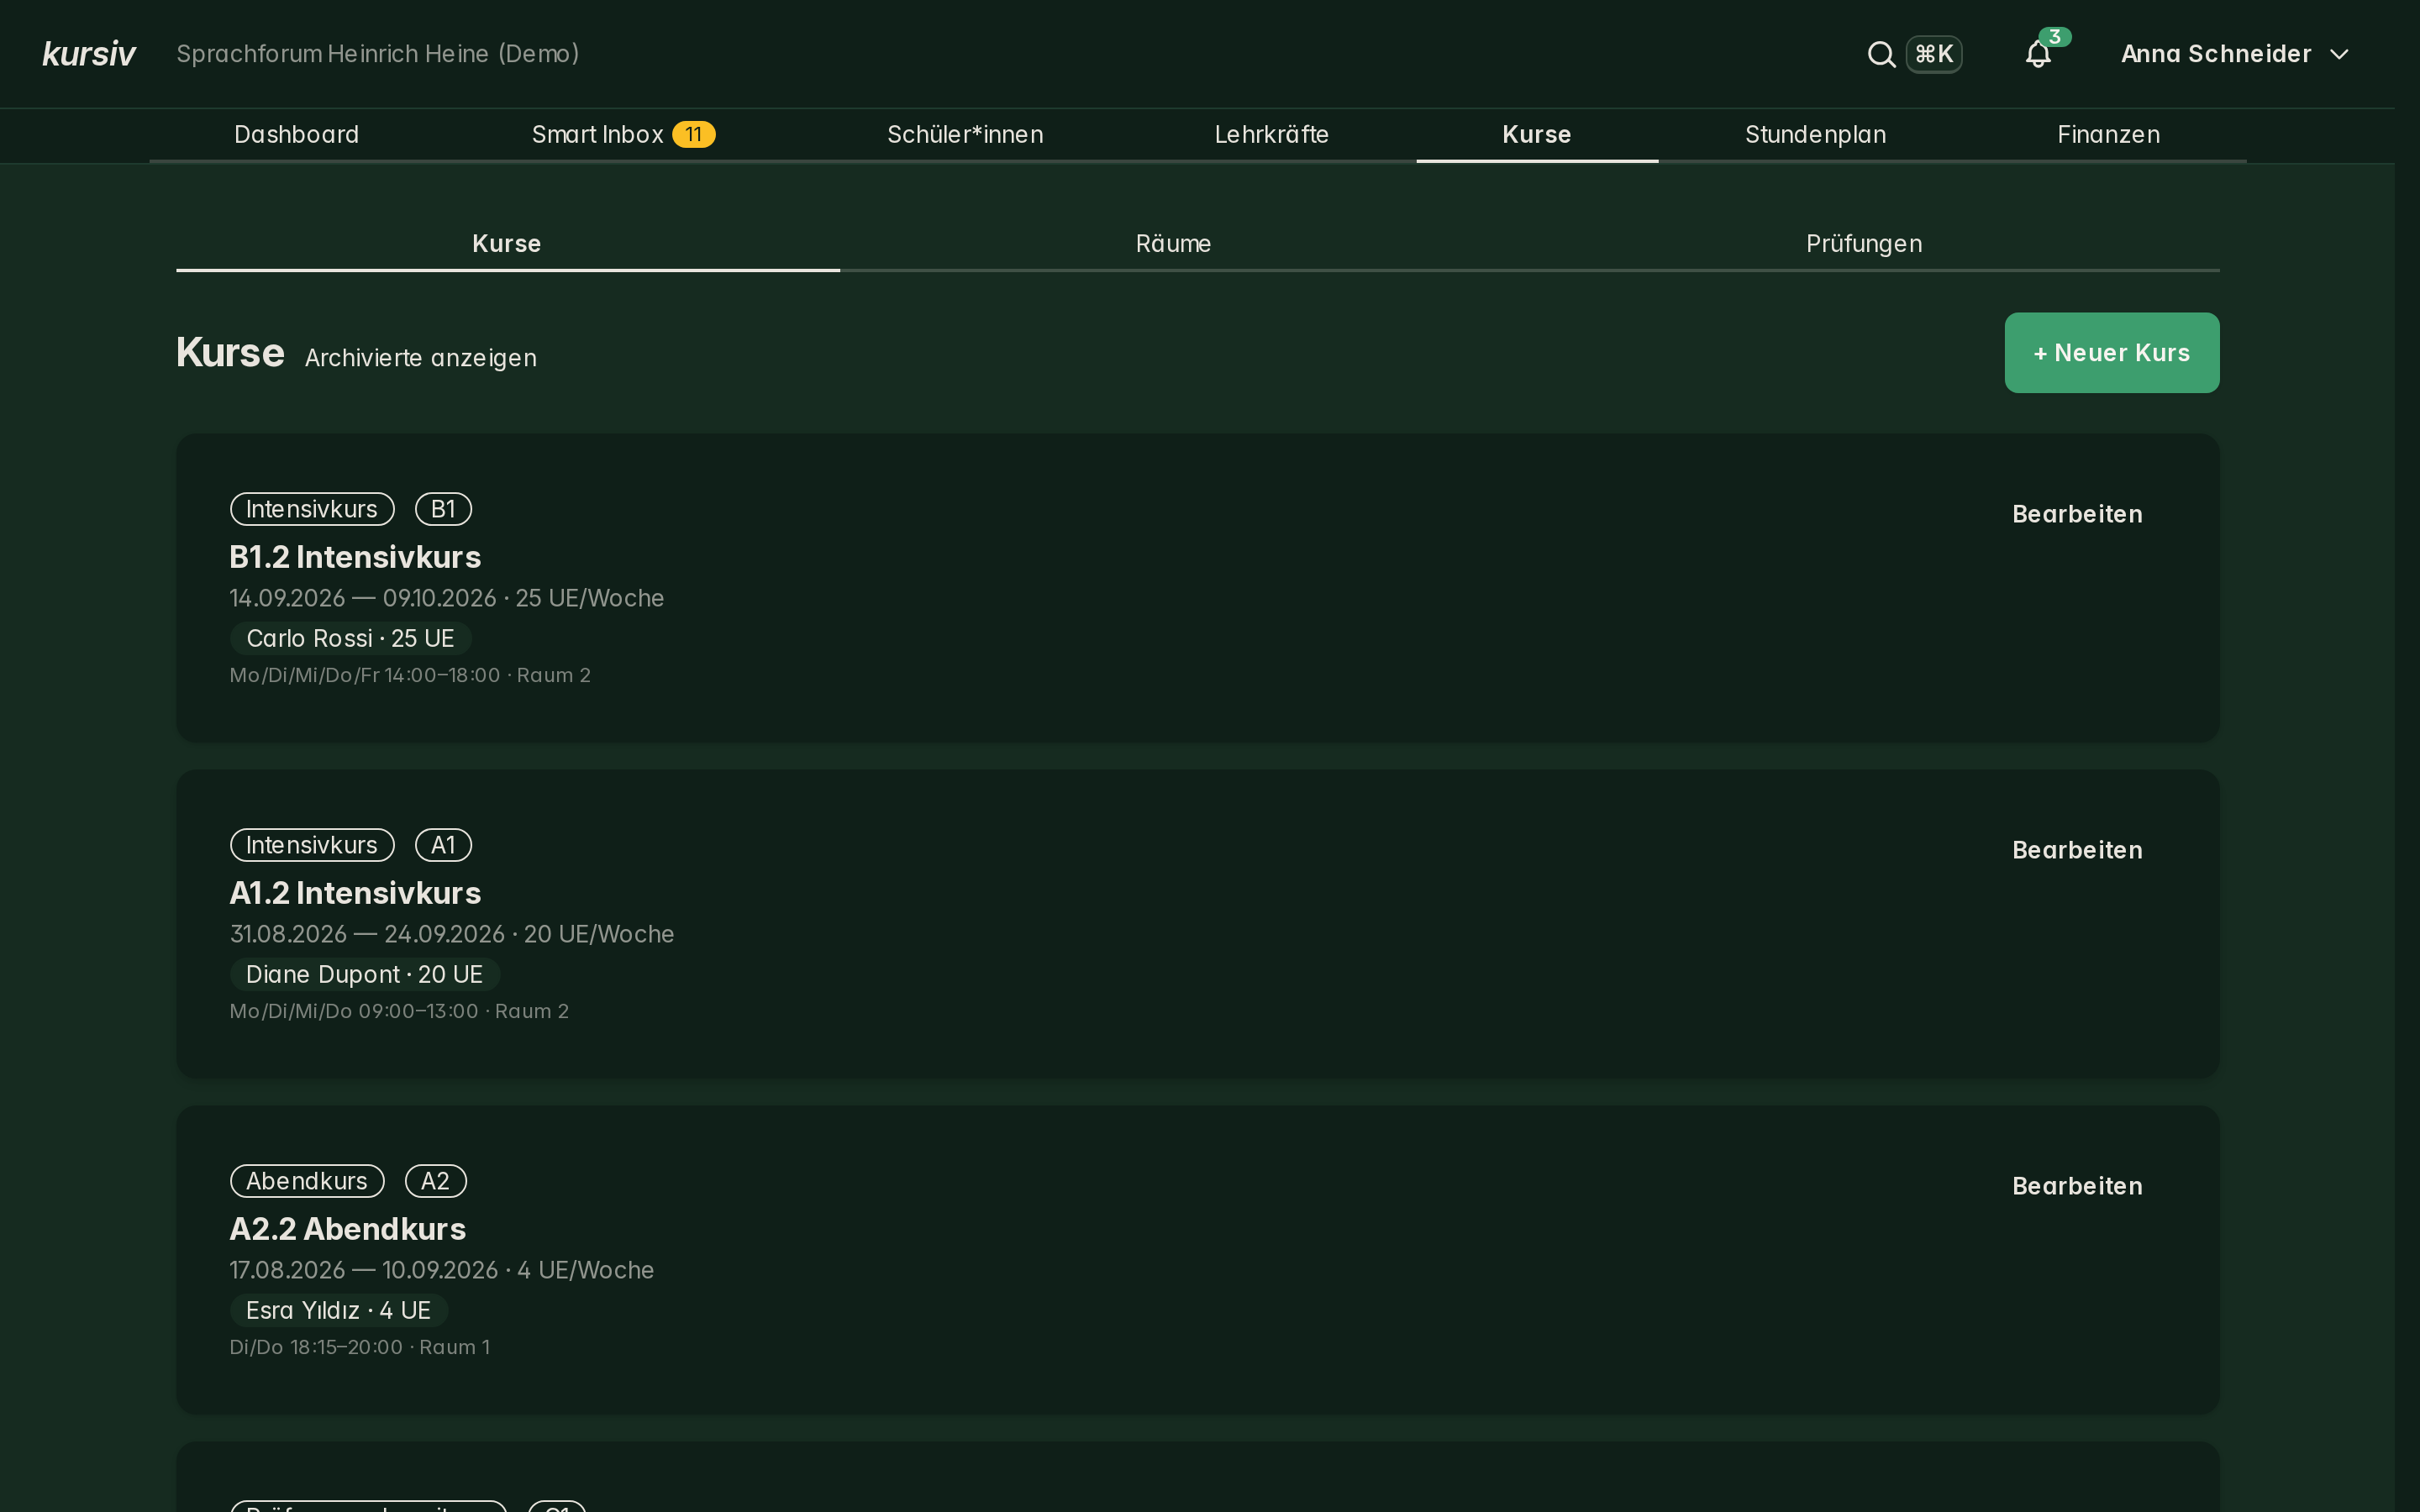Click Bearbeiten for A1.2 Intensivkurs
Image resolution: width=2420 pixels, height=1512 pixels.
pyautogui.click(x=2077, y=850)
